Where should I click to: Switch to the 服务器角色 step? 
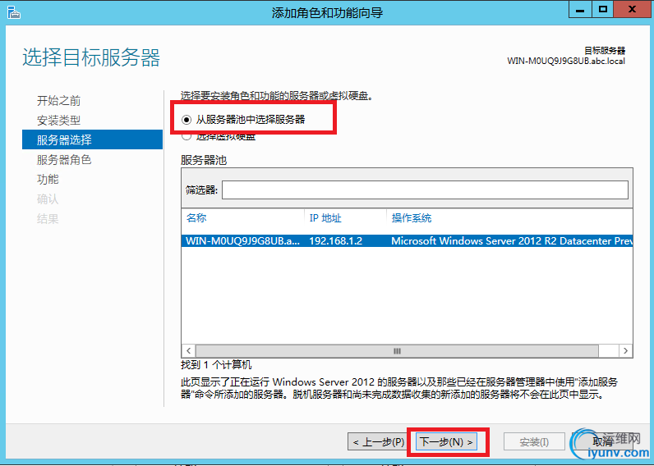(x=64, y=159)
